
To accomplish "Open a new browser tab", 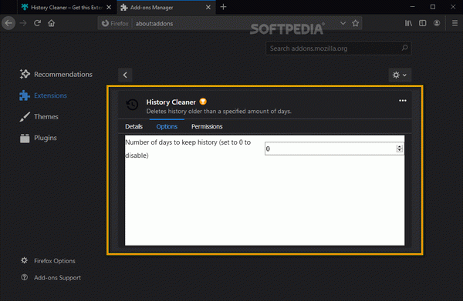I will tap(224, 7).
